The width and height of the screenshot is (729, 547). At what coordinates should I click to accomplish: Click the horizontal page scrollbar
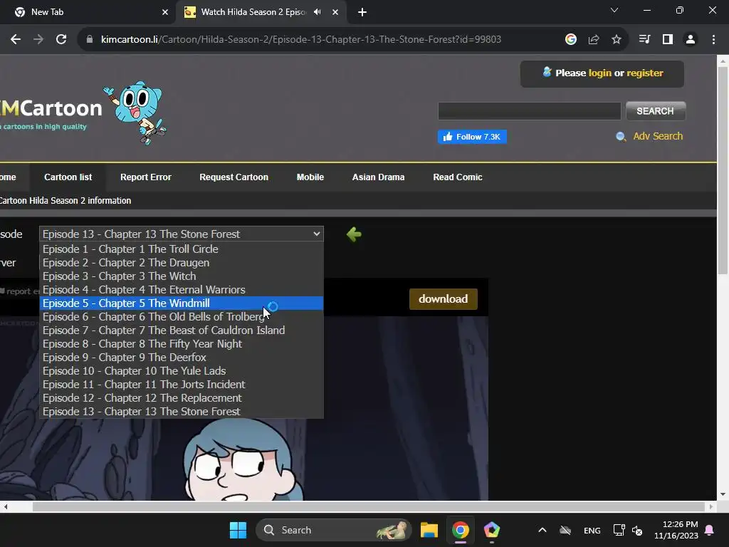[368, 506]
